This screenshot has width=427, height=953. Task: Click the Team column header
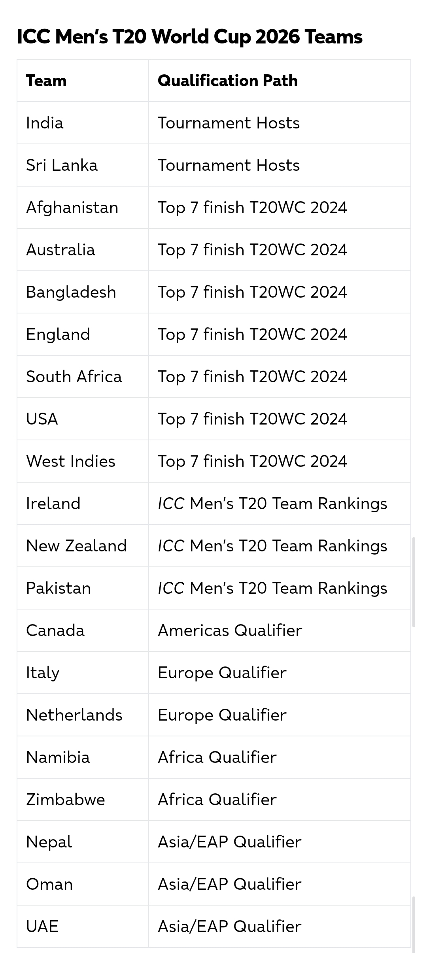pyautogui.click(x=46, y=81)
